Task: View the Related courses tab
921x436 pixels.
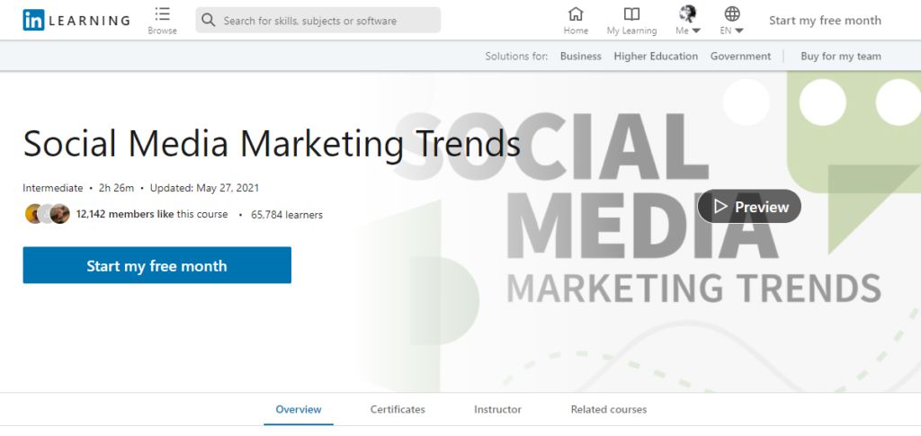Action: (608, 409)
